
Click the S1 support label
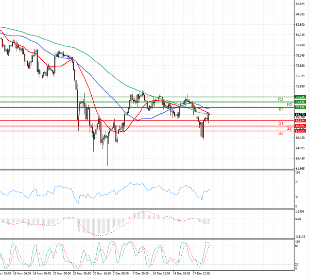point(281,124)
